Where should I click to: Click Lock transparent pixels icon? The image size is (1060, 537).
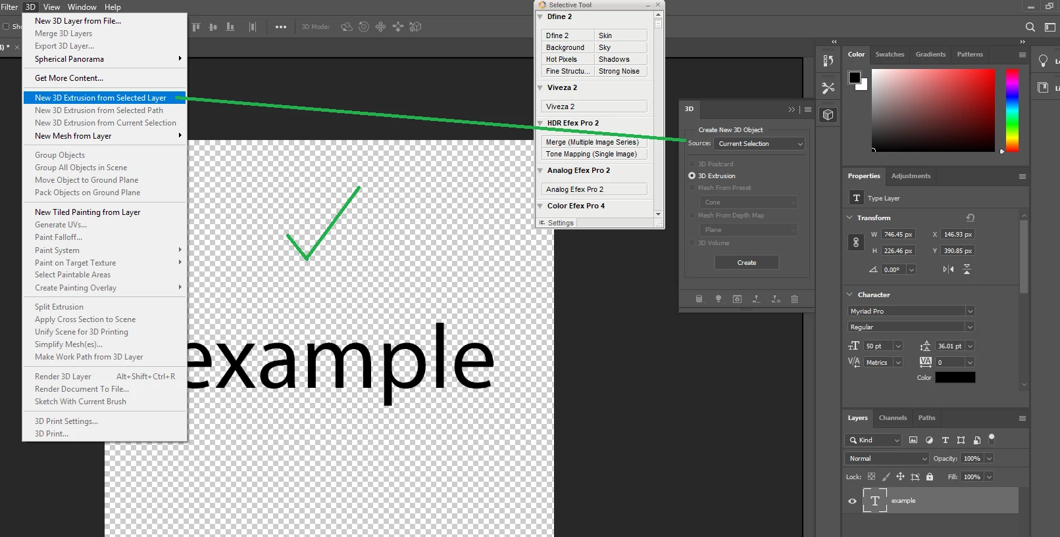pyautogui.click(x=871, y=477)
